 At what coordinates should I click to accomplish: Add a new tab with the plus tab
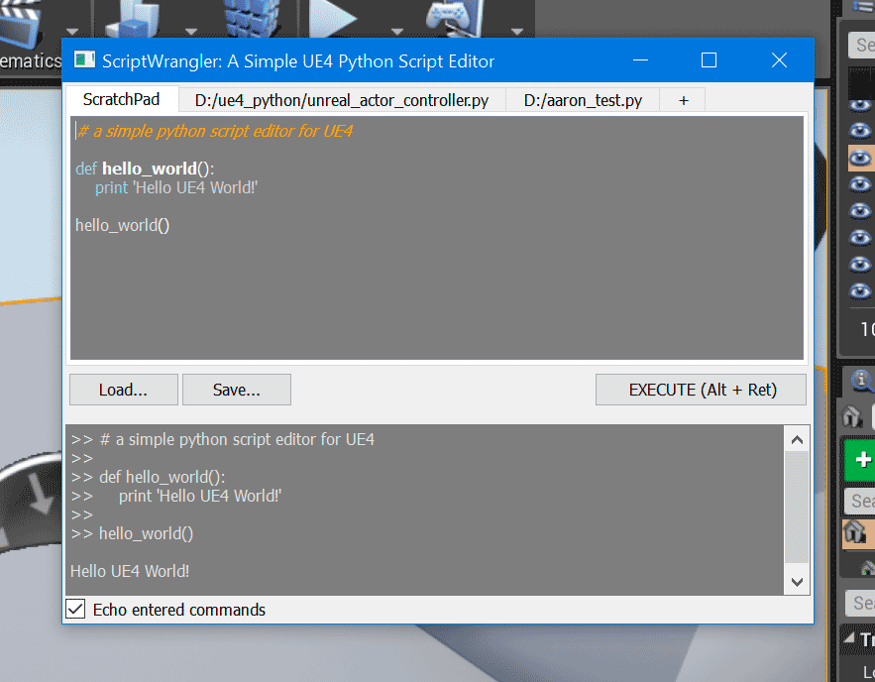coord(684,100)
